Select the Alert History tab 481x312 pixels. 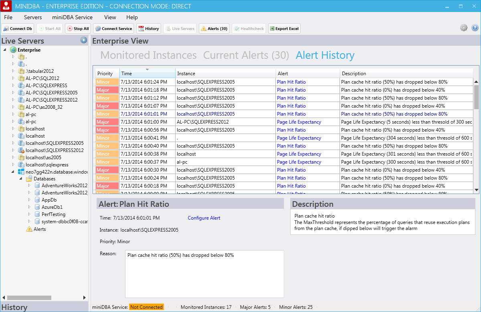point(325,55)
